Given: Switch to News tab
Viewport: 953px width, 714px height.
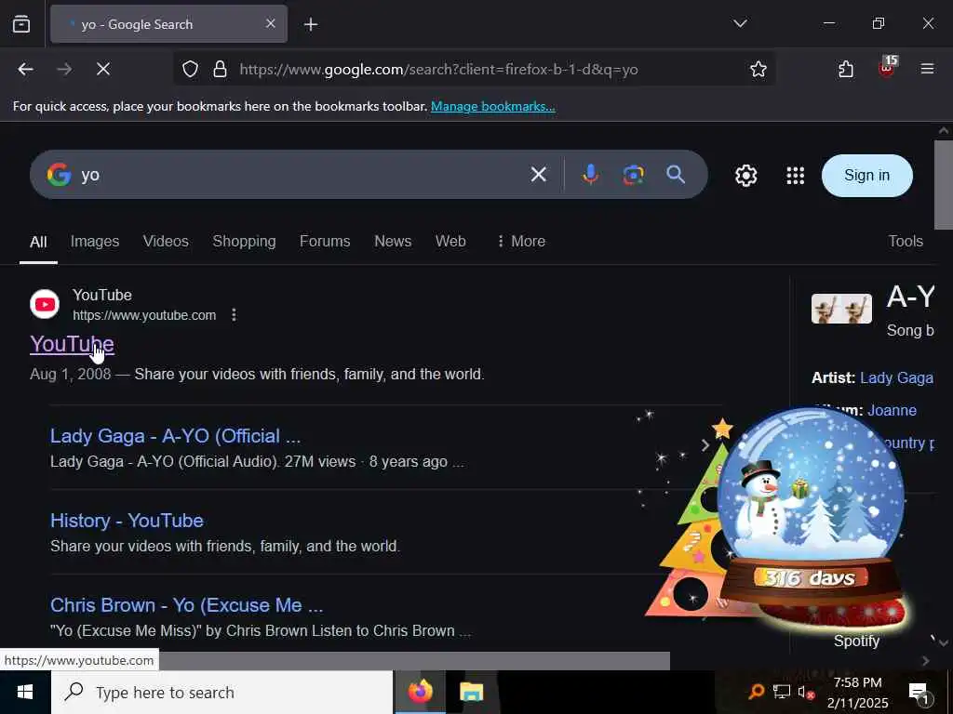Looking at the screenshot, I should (393, 241).
